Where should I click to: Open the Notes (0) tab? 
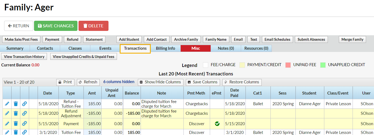click(x=226, y=48)
